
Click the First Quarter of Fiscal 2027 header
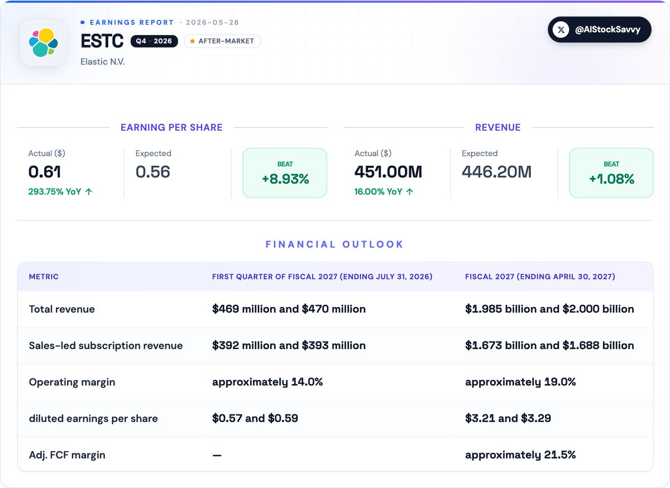[x=322, y=277]
